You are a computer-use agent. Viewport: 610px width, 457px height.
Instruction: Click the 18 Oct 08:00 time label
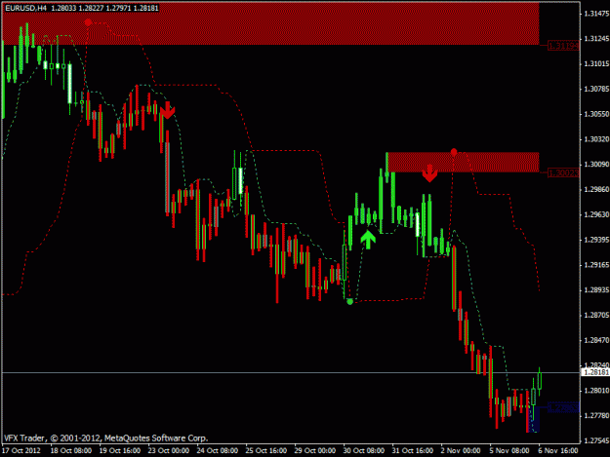71,451
